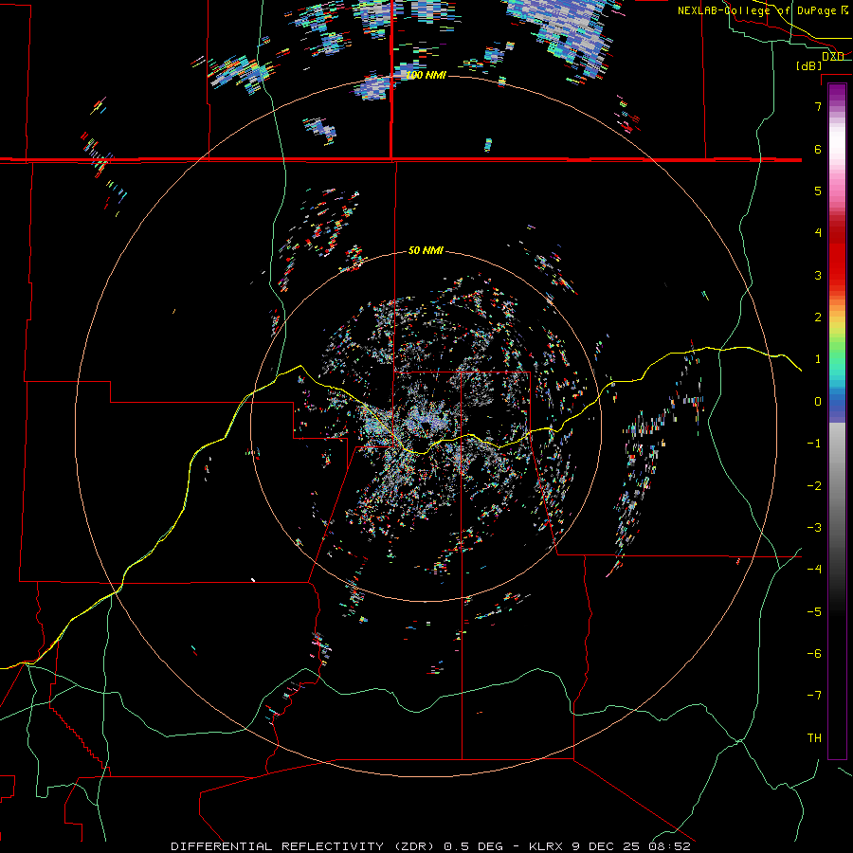This screenshot has height=853, width=853.
Task: Click the -3 tick on the scale
Action: (x=814, y=527)
